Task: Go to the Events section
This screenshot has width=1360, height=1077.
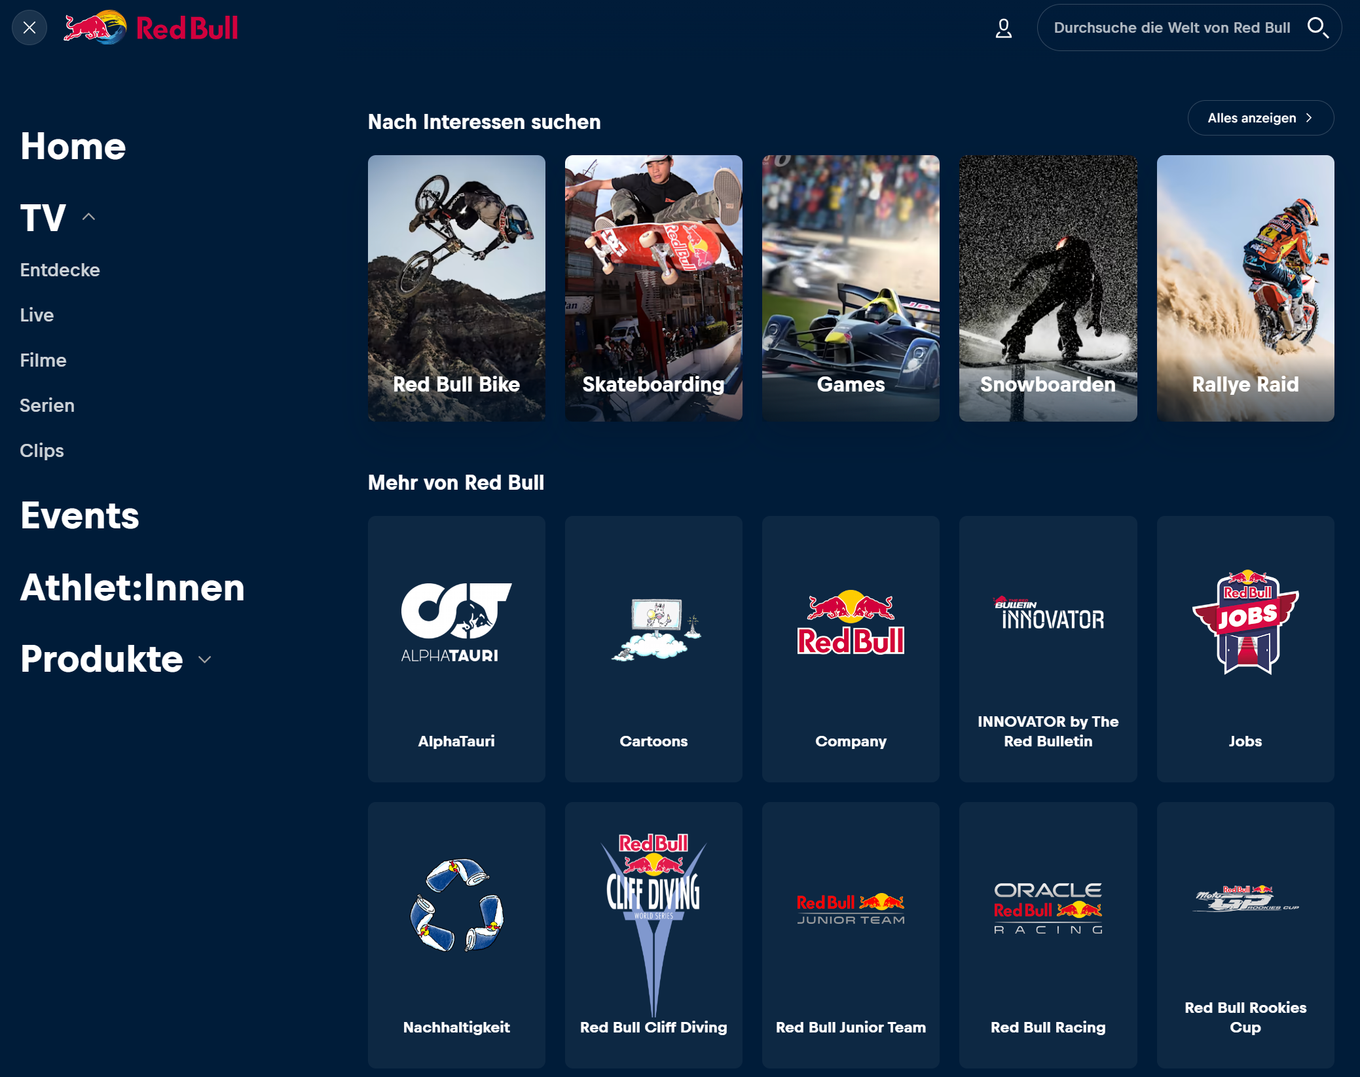Action: pos(80,515)
